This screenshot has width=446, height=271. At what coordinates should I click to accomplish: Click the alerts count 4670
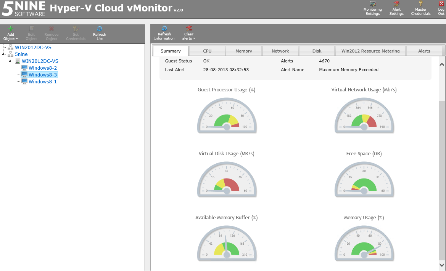tap(324, 61)
